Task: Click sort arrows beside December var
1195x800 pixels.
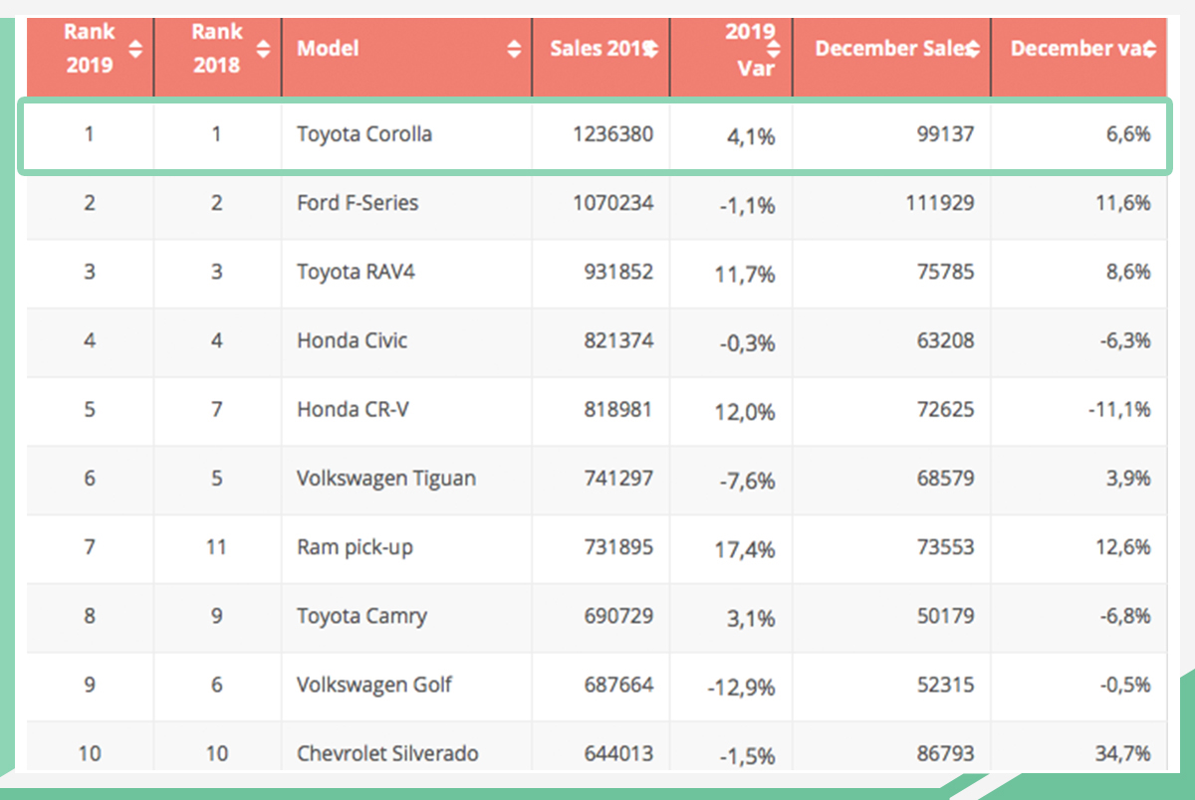Action: (1149, 49)
